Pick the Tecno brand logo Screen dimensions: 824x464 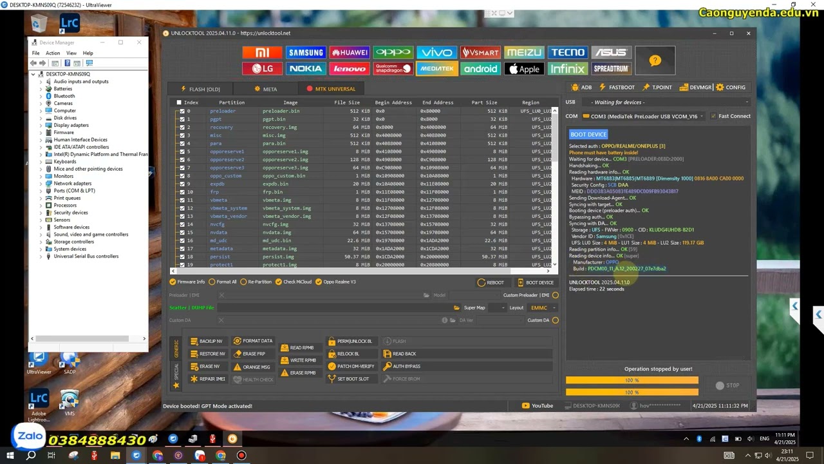click(x=567, y=52)
